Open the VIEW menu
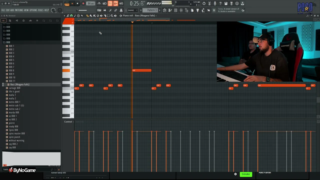Image resolution: width=320 pixels, height=180 pixels. point(26,10)
